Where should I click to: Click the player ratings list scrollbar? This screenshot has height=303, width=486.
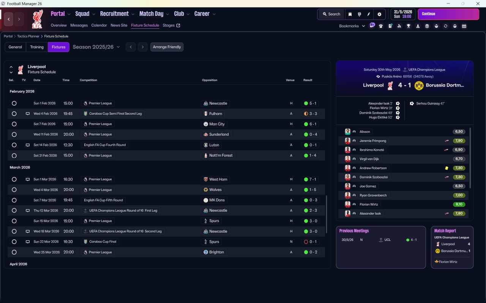470,158
